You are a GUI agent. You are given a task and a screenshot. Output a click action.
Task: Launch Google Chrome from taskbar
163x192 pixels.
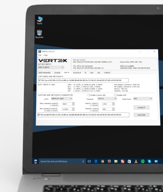(x=102, y=161)
